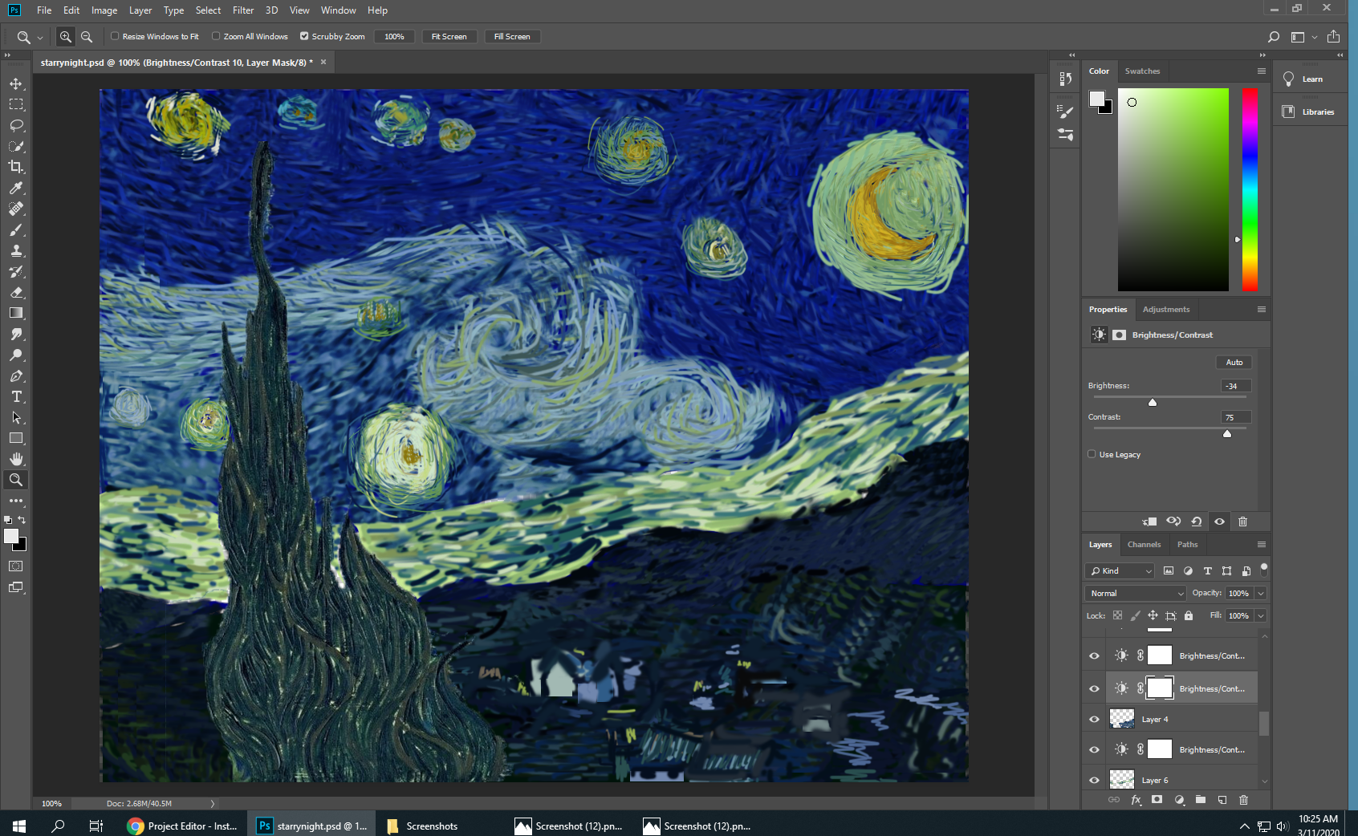Select the Gradient tool
This screenshot has width=1358, height=836.
tap(16, 313)
